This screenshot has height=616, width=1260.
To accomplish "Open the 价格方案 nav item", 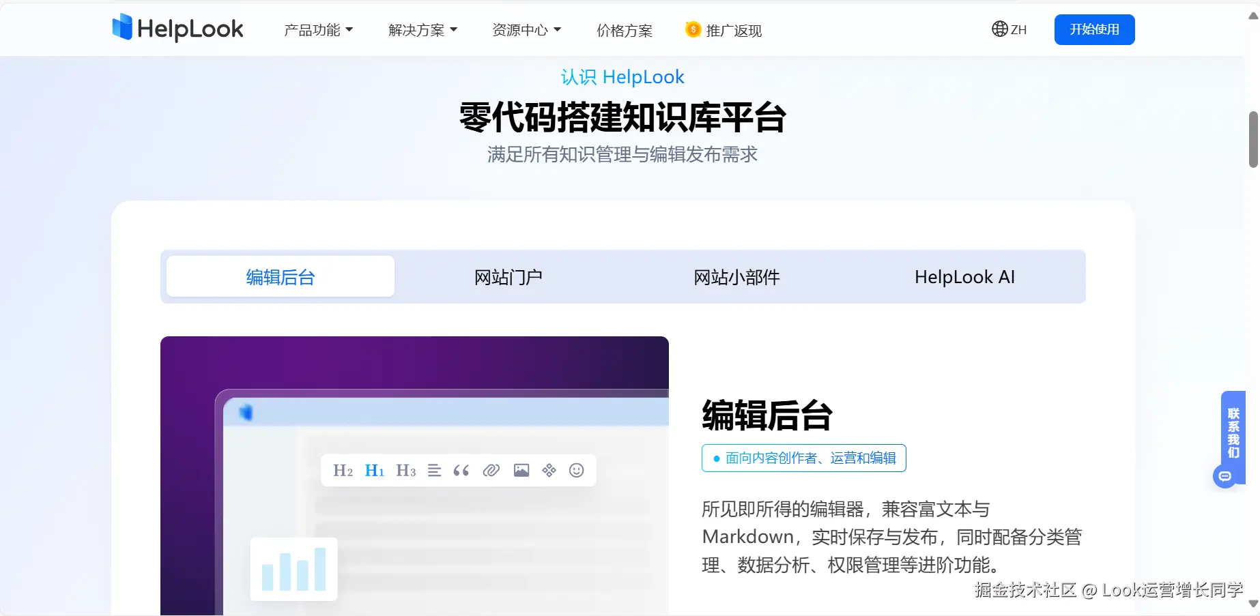I will coord(625,30).
